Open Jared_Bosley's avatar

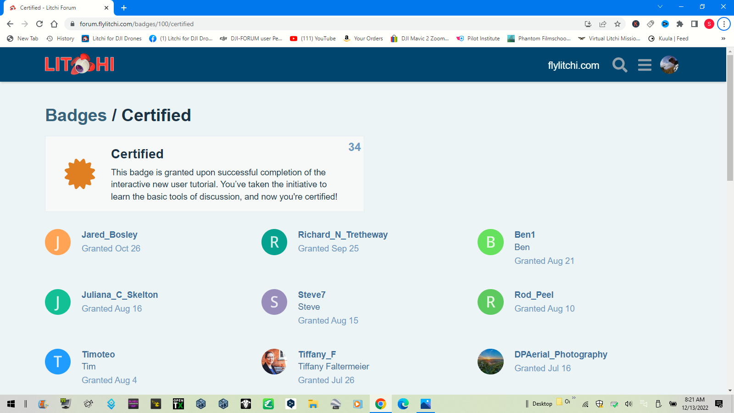(58, 242)
